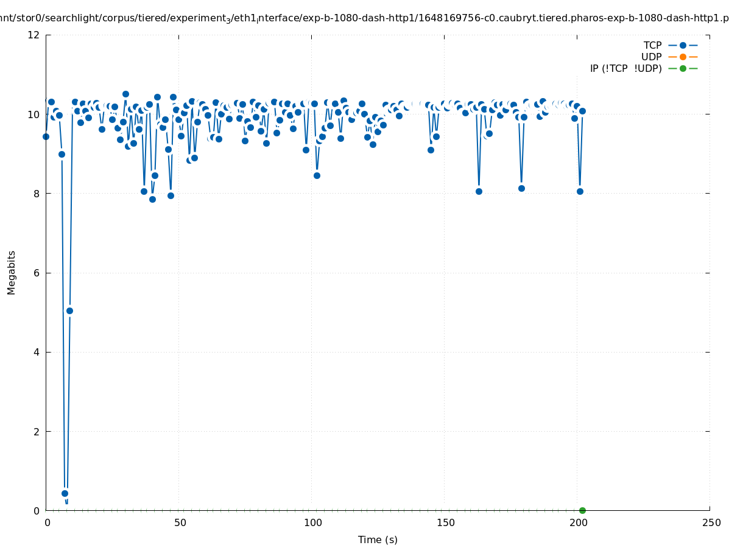Click the Time (s) x-axis label
The width and height of the screenshot is (729, 548).
[378, 539]
